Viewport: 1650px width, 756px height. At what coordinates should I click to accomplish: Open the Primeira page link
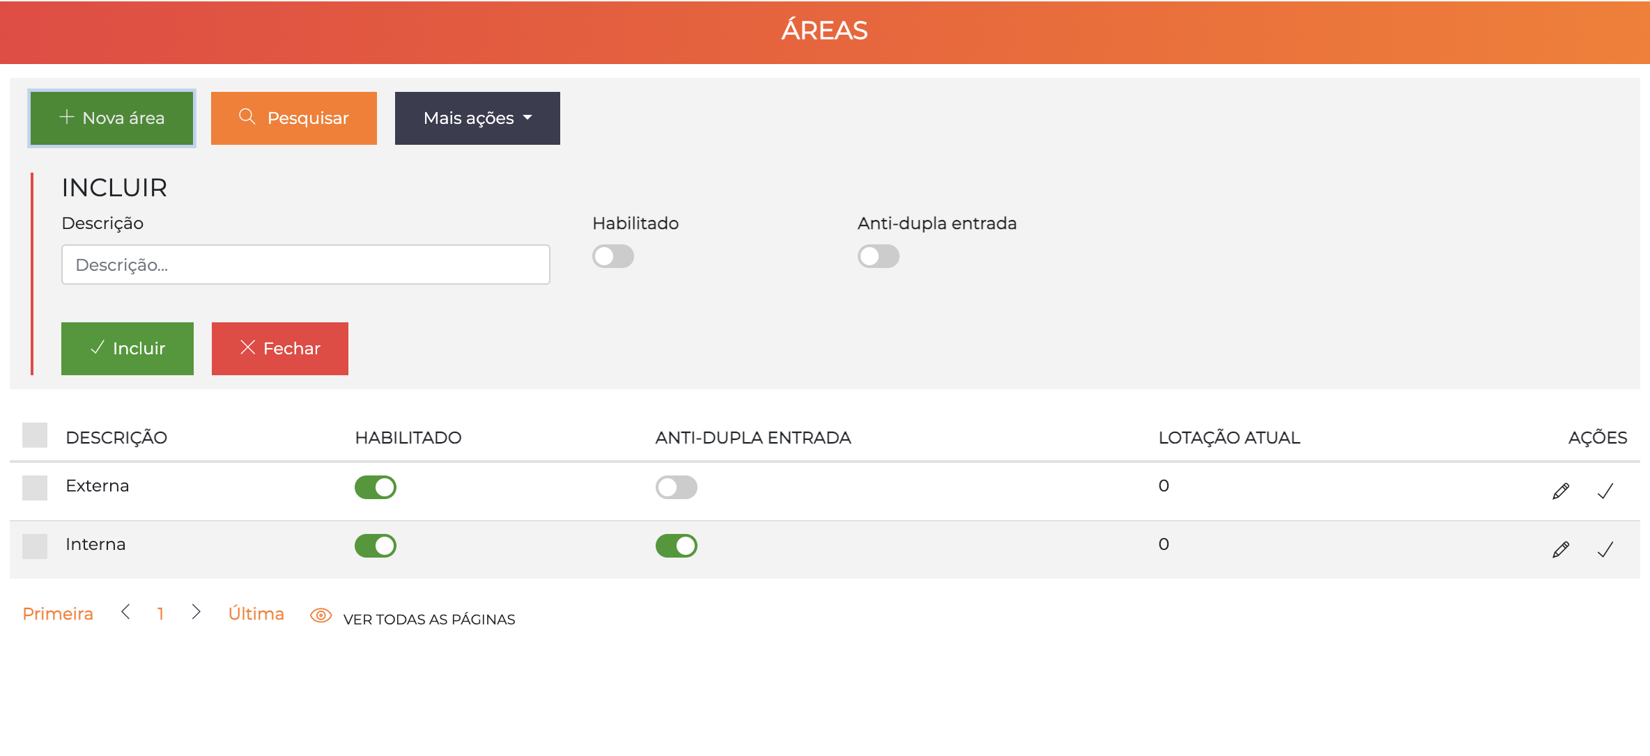tap(58, 613)
